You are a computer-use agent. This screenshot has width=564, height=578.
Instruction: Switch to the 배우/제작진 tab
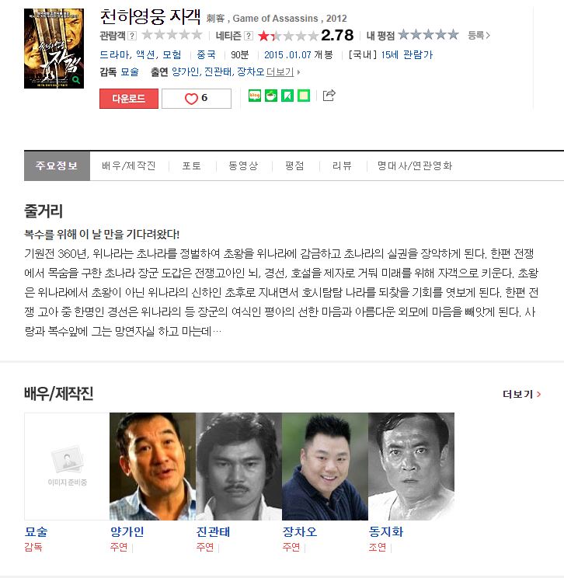click(129, 166)
